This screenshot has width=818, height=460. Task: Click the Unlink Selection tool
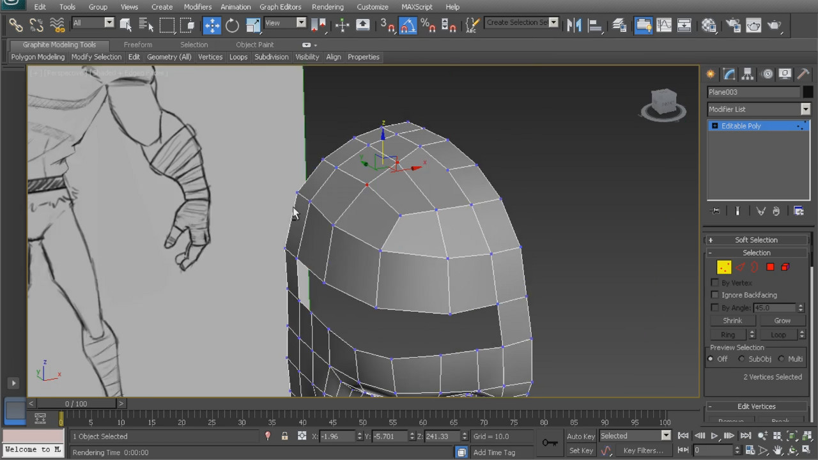[36, 25]
